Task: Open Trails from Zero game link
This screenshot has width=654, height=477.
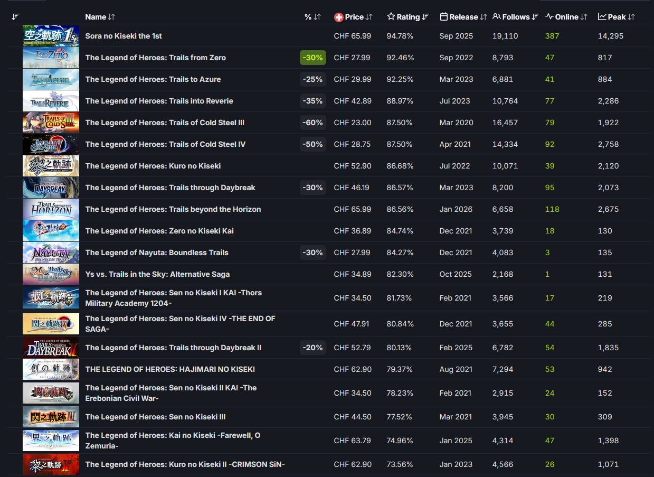Action: [x=156, y=58]
